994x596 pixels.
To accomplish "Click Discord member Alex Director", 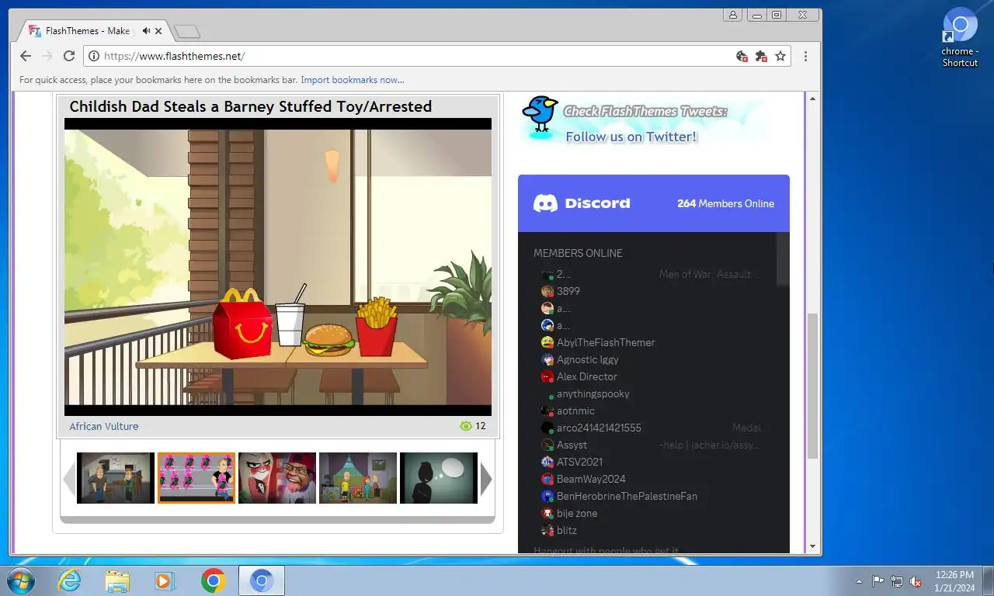I will pyautogui.click(x=587, y=376).
